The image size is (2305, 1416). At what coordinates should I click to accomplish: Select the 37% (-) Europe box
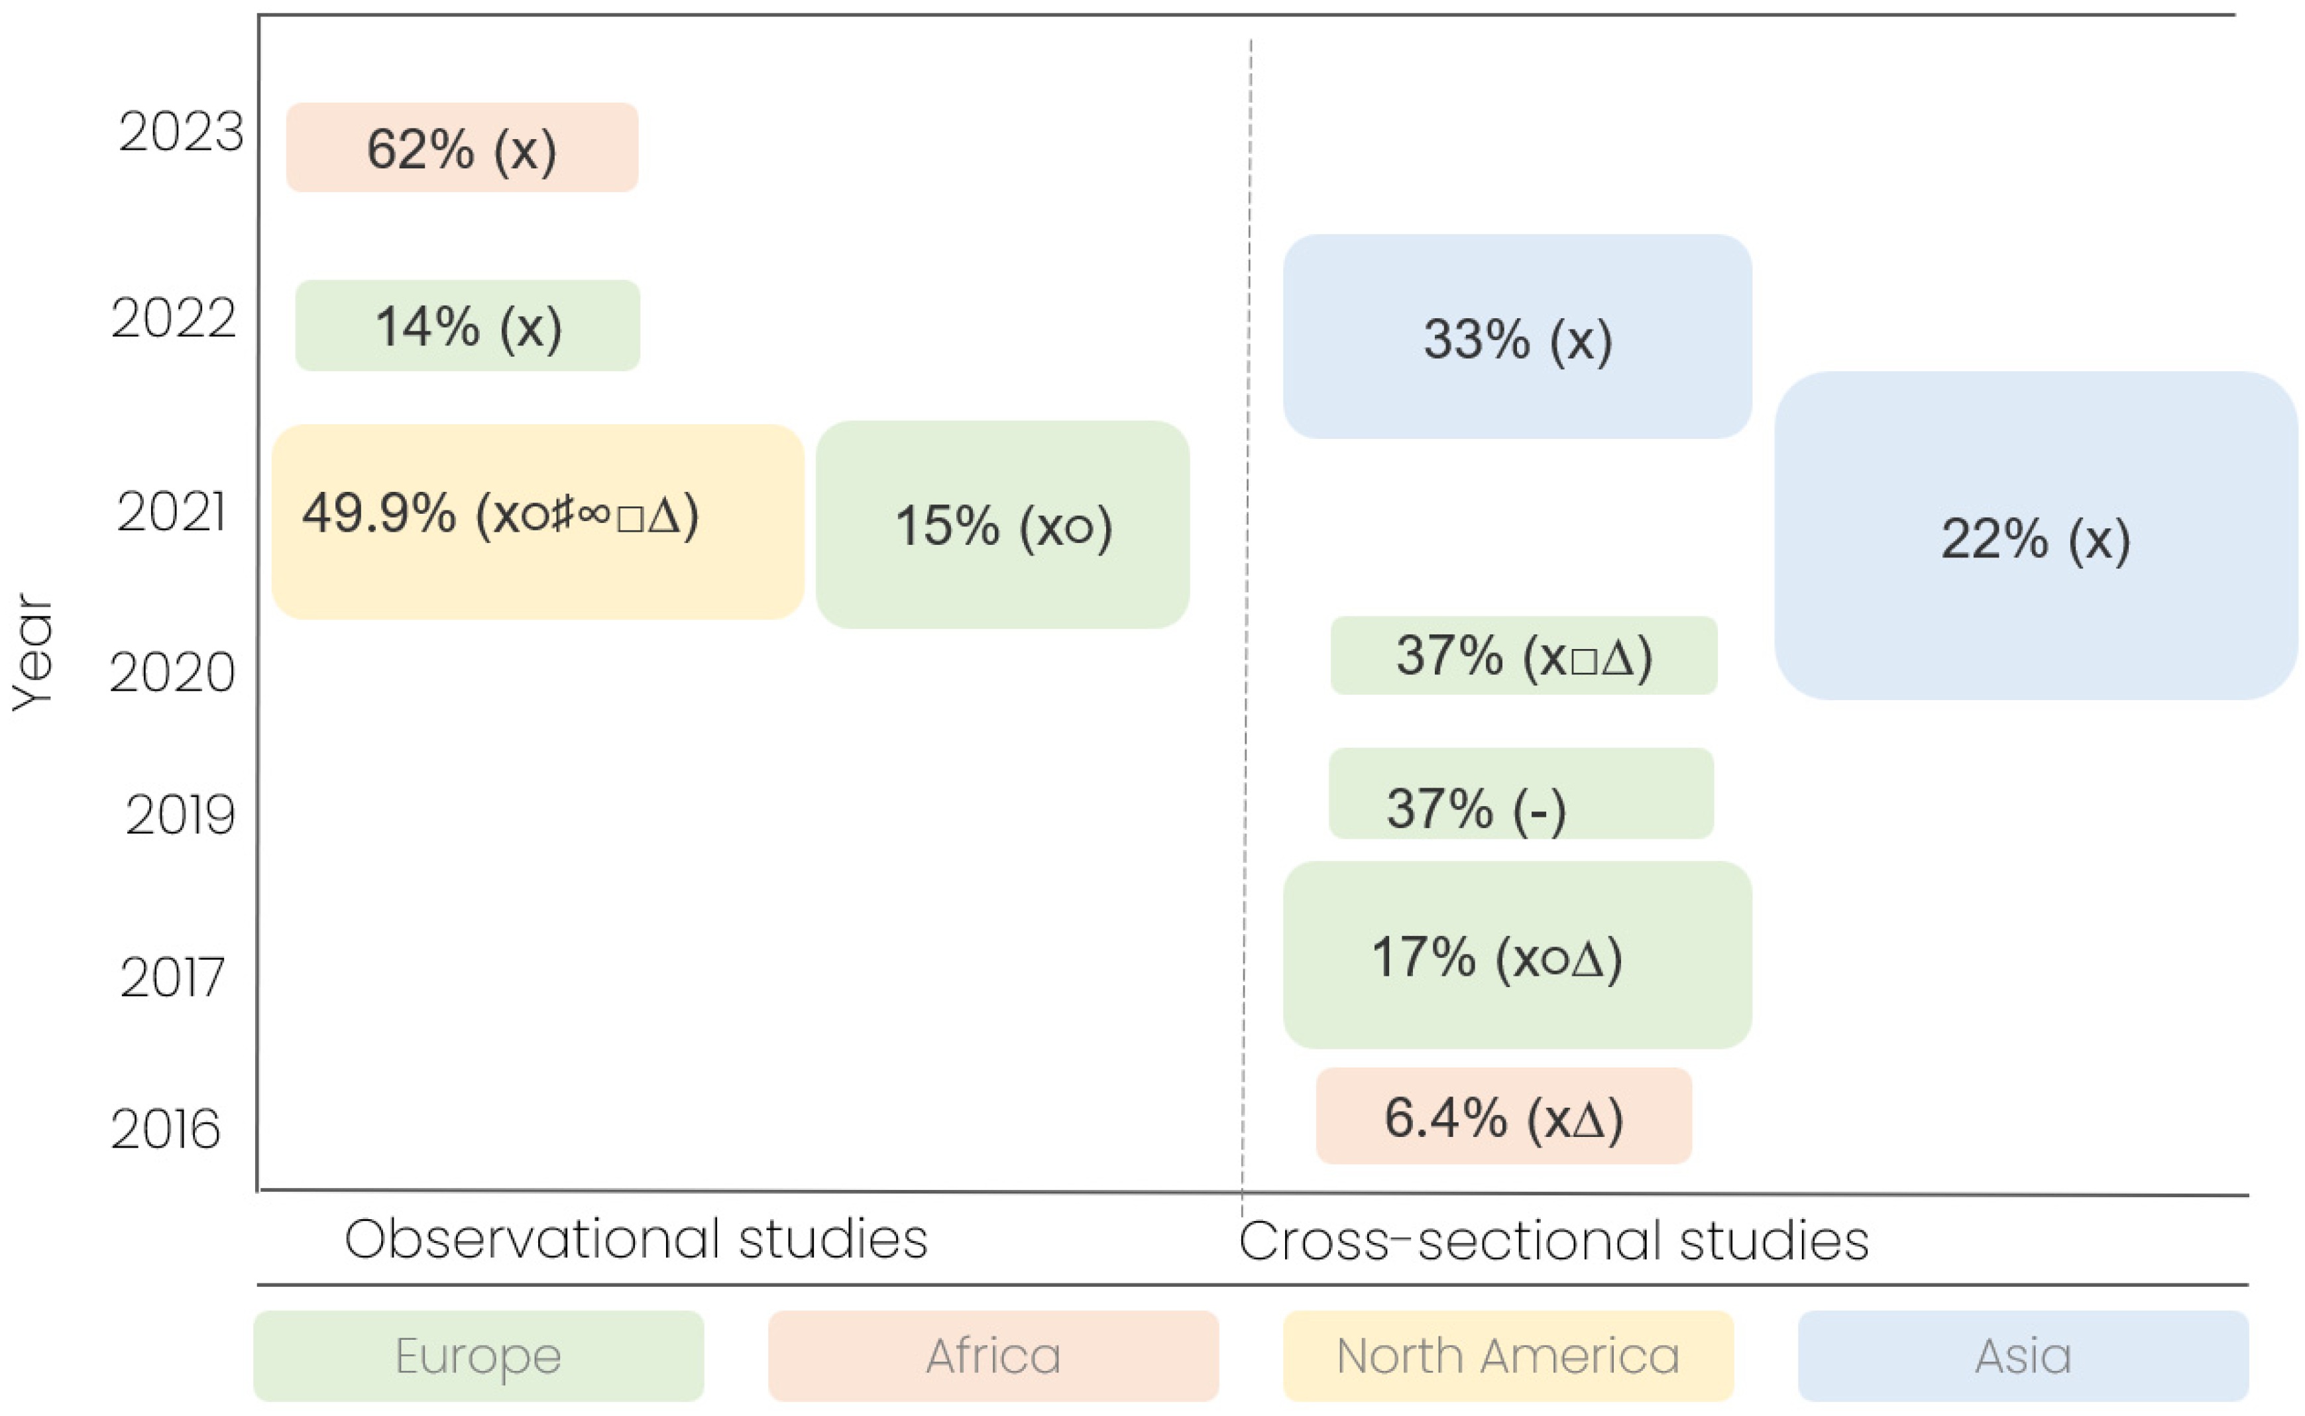[1520, 794]
